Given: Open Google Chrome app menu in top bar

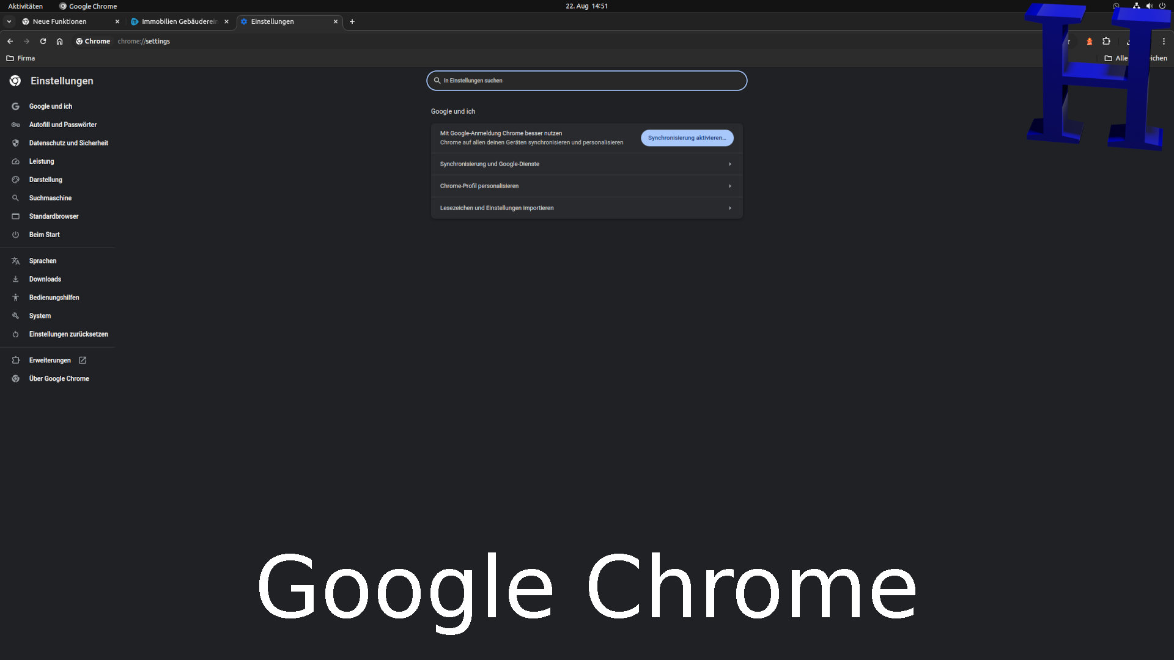Looking at the screenshot, I should pyautogui.click(x=88, y=6).
